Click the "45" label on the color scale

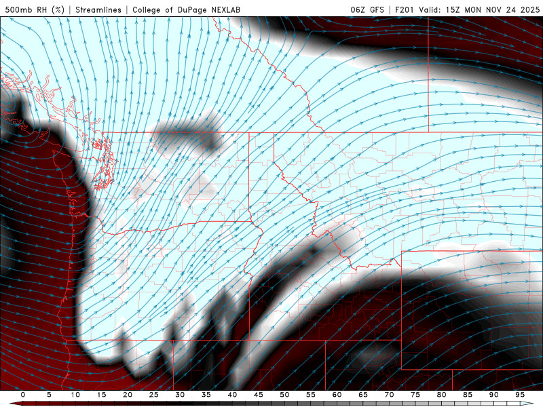[x=259, y=395]
